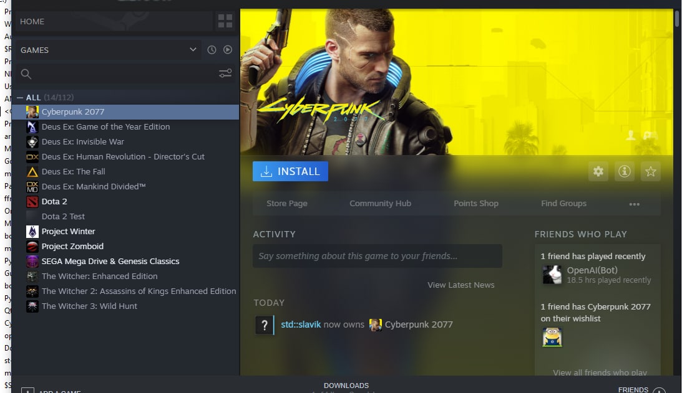Open OpenAI(Bot) friend avatar
The width and height of the screenshot is (682, 393).
coord(552,275)
